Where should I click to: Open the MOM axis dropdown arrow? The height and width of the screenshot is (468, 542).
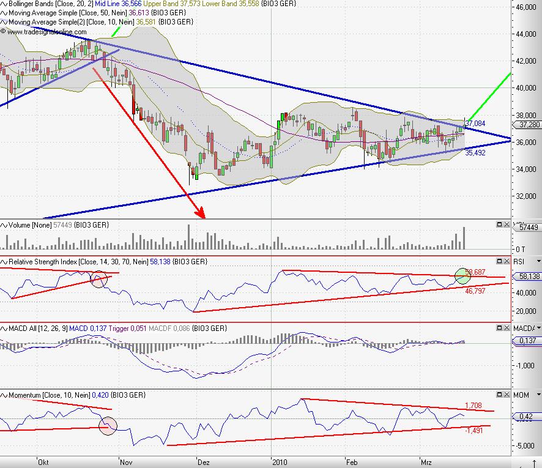click(538, 395)
